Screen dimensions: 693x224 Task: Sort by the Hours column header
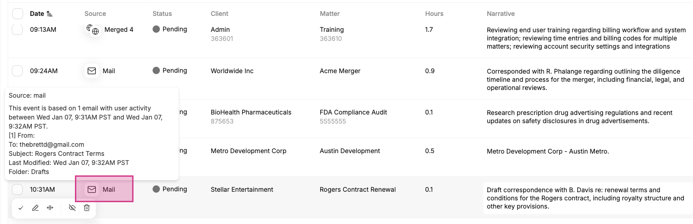coord(434,14)
